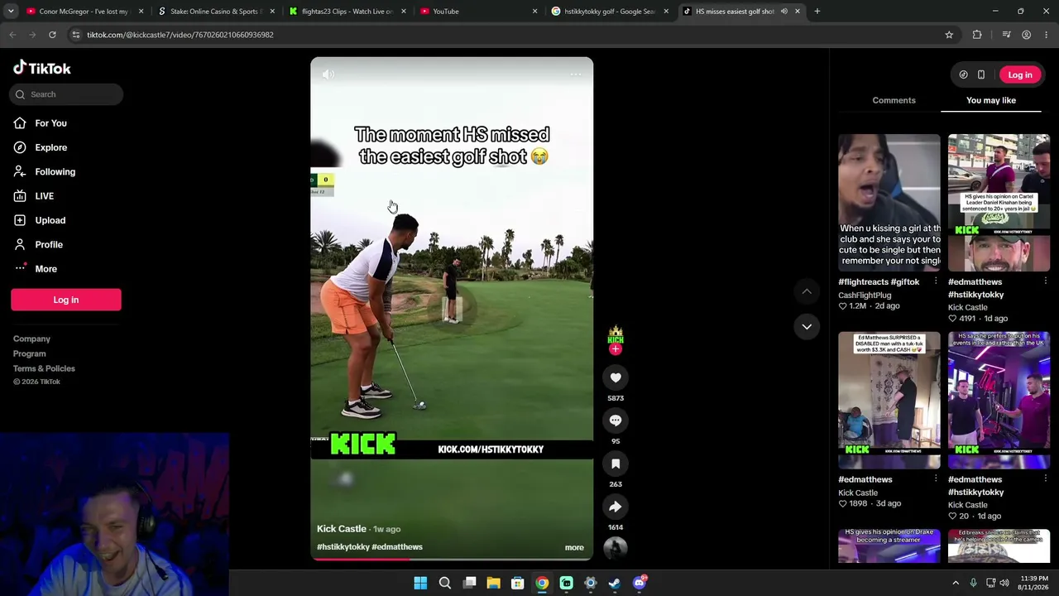Go to the previous video with up arrow
The image size is (1059, 596).
pyautogui.click(x=807, y=291)
